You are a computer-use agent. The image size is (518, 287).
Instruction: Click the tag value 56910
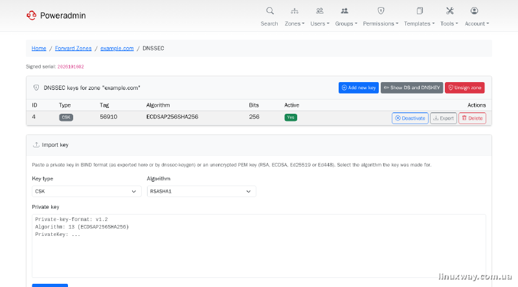[x=108, y=117]
